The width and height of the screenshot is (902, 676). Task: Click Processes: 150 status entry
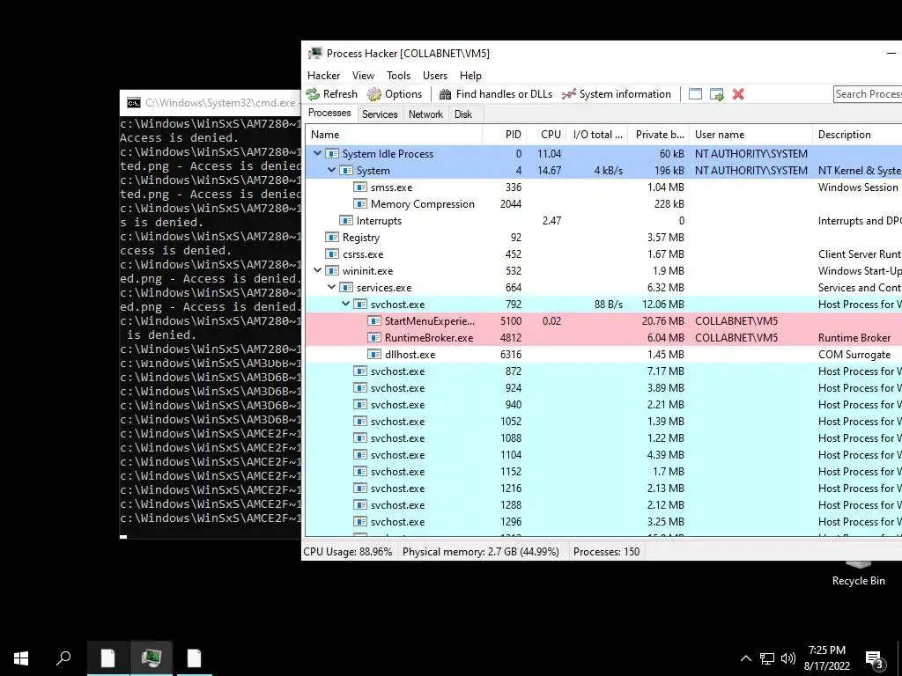[x=606, y=552]
